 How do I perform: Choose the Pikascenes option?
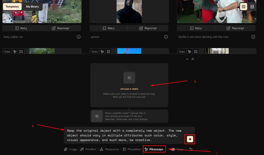point(110,149)
